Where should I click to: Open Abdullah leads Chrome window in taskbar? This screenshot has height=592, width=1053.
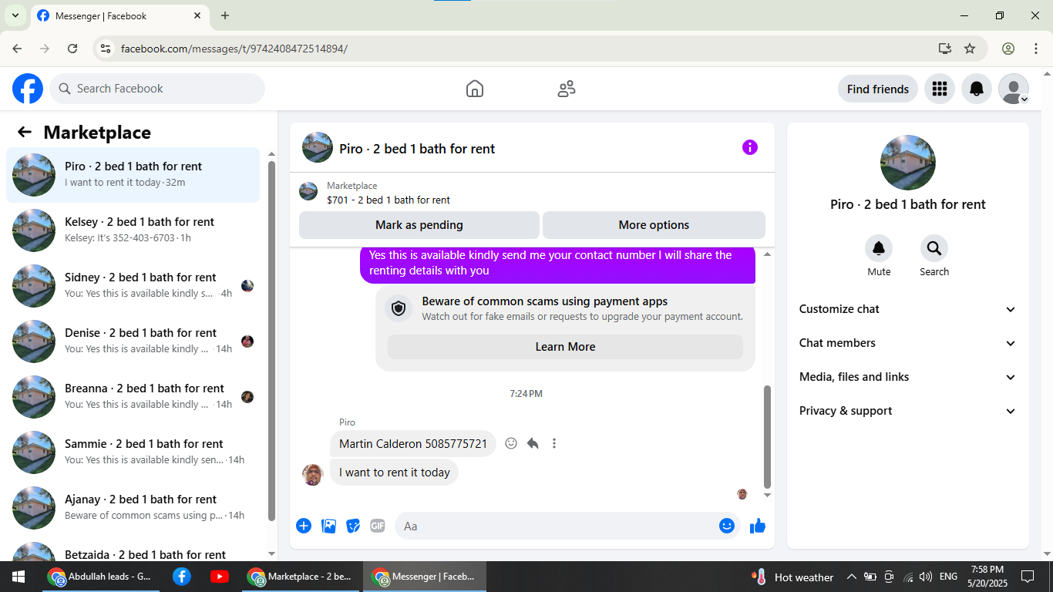(99, 577)
